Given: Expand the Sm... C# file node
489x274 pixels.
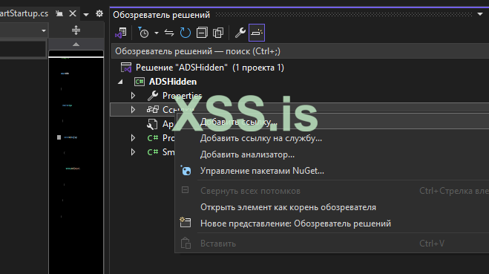Looking at the screenshot, I should pos(133,152).
